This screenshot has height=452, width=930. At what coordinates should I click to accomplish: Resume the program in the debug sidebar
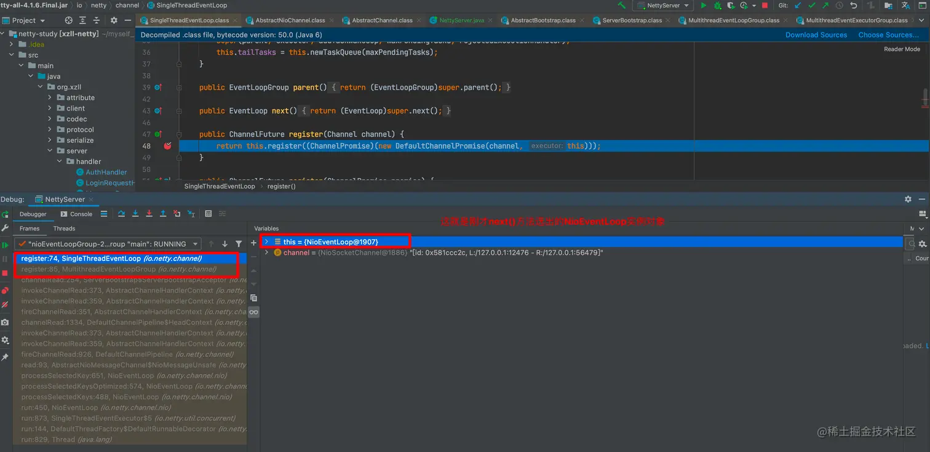5,245
